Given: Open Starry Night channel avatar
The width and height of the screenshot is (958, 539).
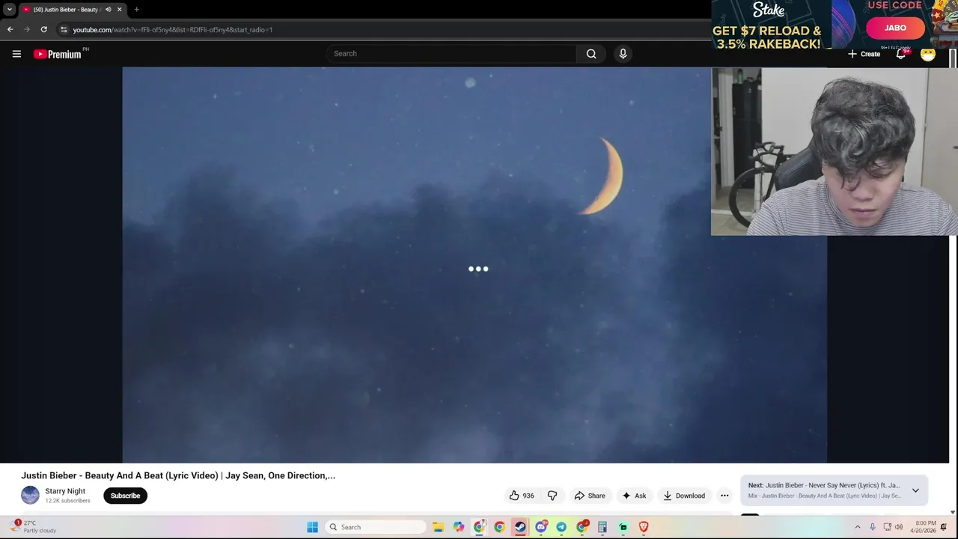Looking at the screenshot, I should (x=30, y=496).
